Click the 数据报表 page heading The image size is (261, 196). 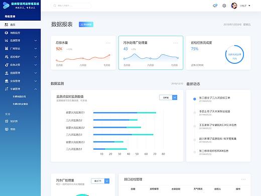click(62, 24)
